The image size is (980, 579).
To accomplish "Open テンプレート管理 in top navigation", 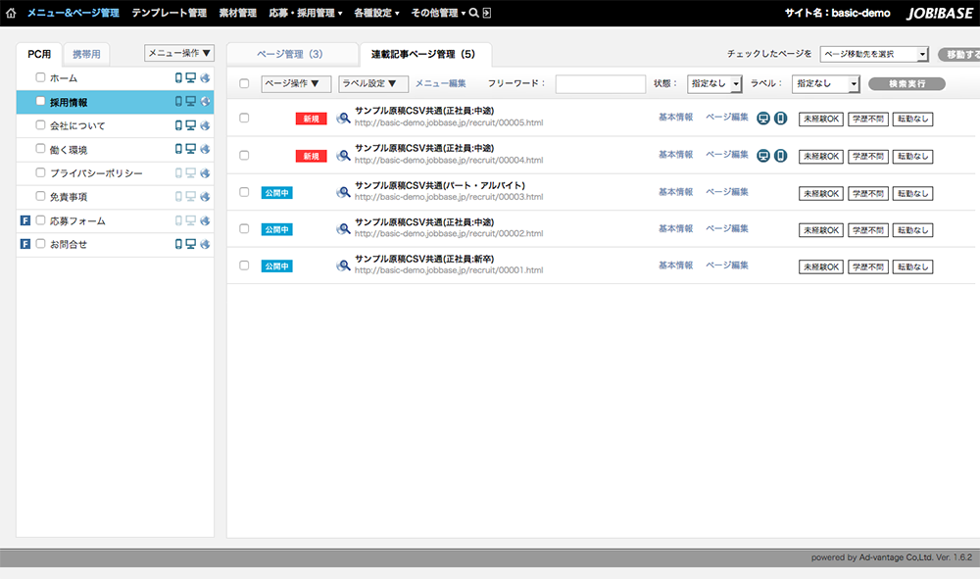I will pyautogui.click(x=170, y=13).
